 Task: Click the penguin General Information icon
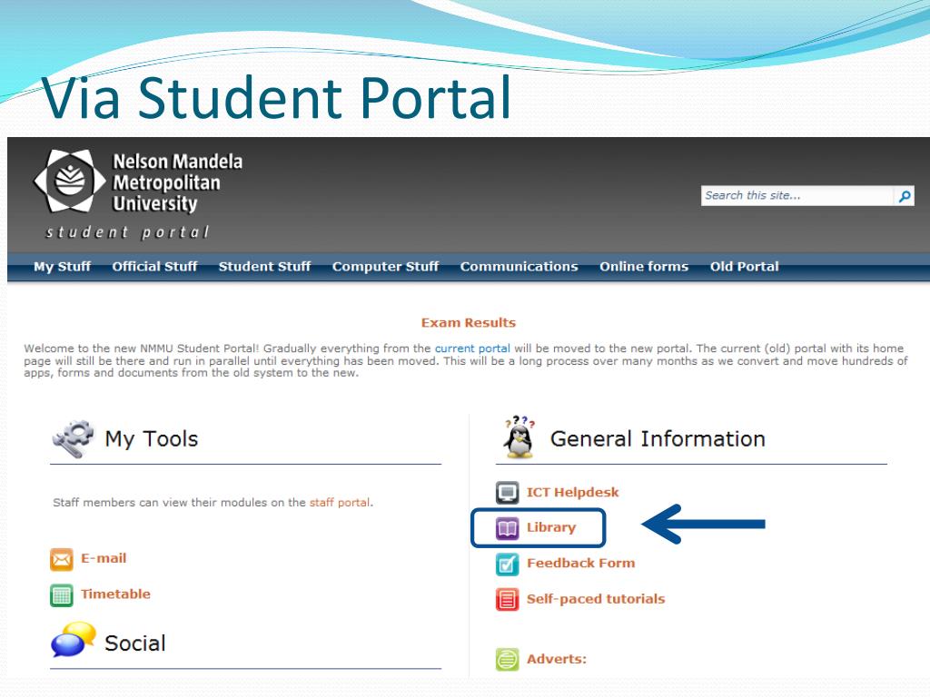tap(519, 437)
